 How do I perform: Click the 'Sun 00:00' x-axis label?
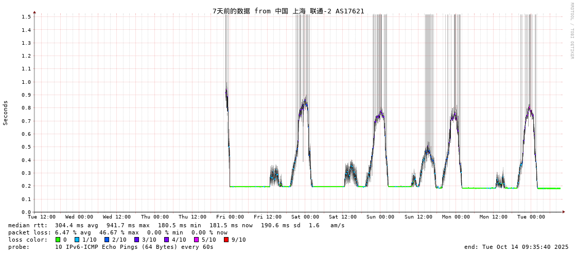380,217
